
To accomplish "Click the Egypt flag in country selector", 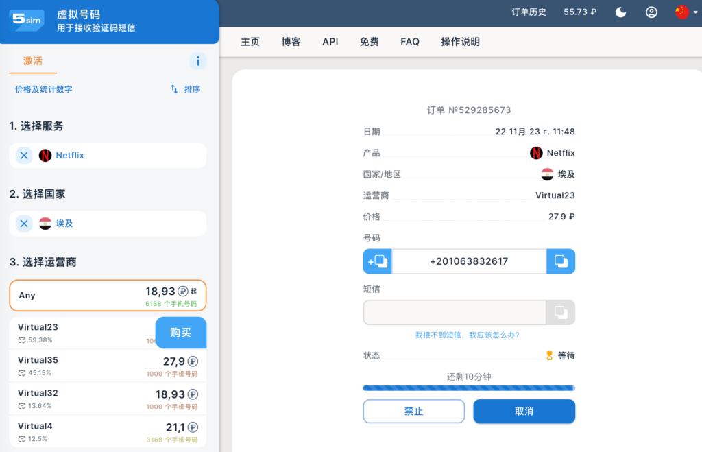I will pyautogui.click(x=45, y=224).
